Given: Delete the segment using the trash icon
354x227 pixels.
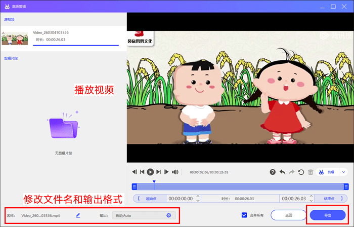Looking at the screenshot, I should [311, 172].
